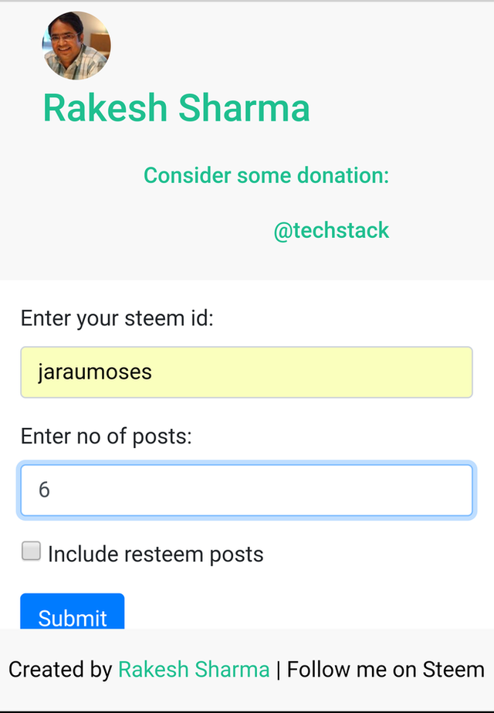Click the value 6 in posts field
This screenshot has height=713, width=494.
coord(44,490)
